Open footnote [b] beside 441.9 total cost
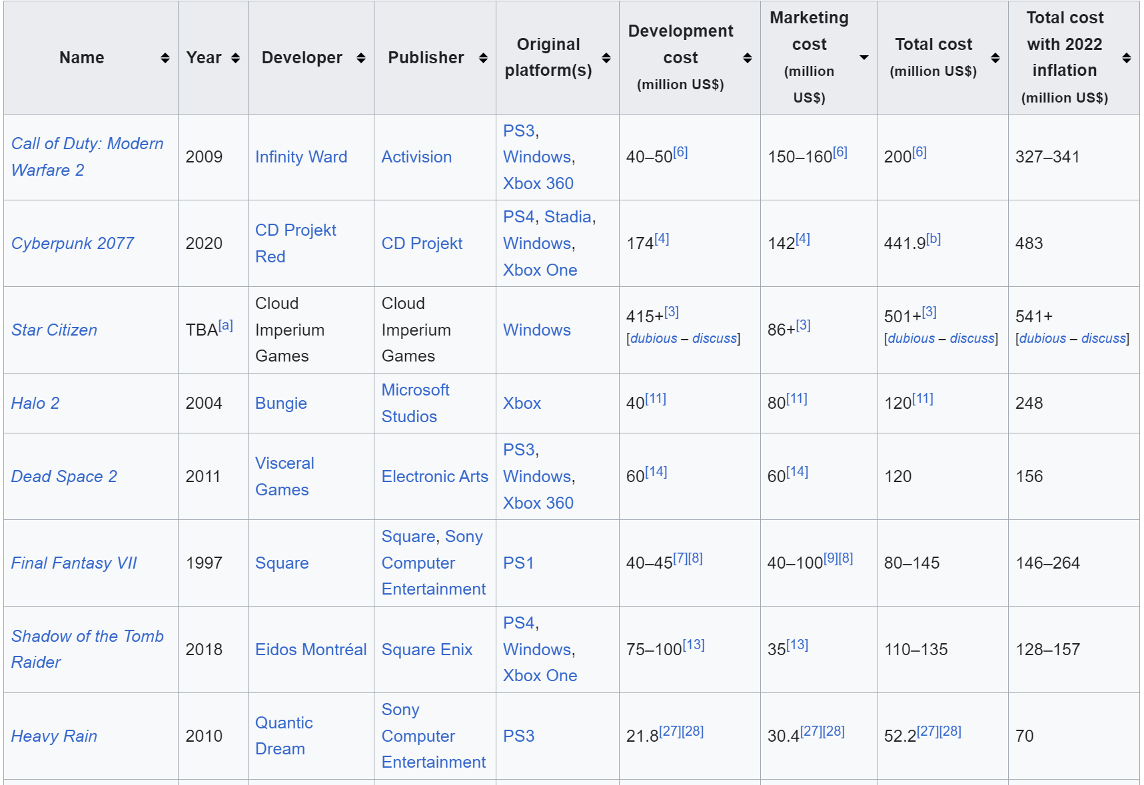 [933, 238]
